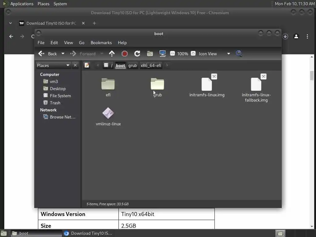Close the Places side pane
The height and width of the screenshot is (237, 316).
pos(75,65)
